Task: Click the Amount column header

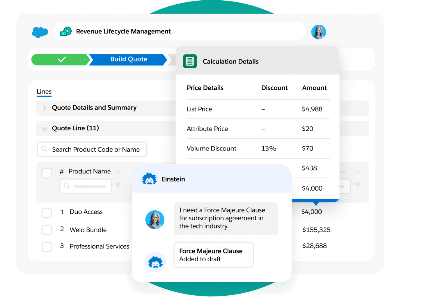Action: (x=314, y=88)
